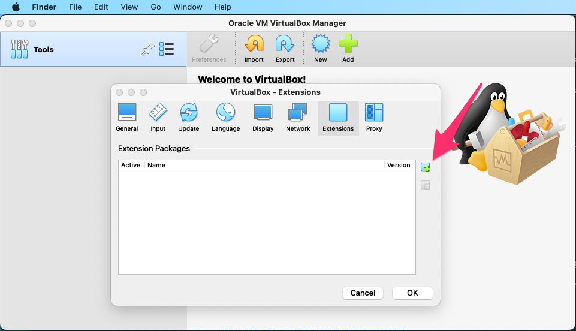
Task: Open the Display preferences section
Action: [263, 118]
